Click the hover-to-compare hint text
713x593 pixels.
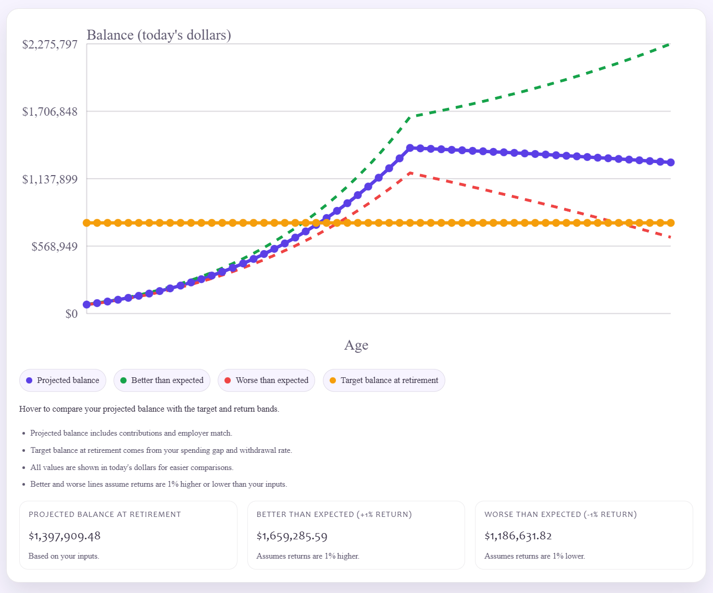click(x=149, y=409)
